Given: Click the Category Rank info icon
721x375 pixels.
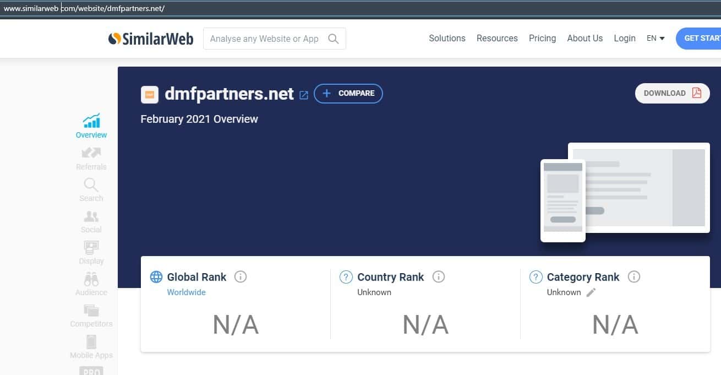Looking at the screenshot, I should [x=634, y=276].
